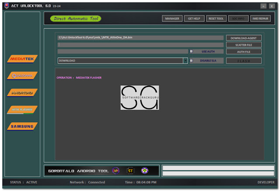Viewport: 280px width, 191px height.
Task: Open the MANAGER button
Action: point(172,18)
